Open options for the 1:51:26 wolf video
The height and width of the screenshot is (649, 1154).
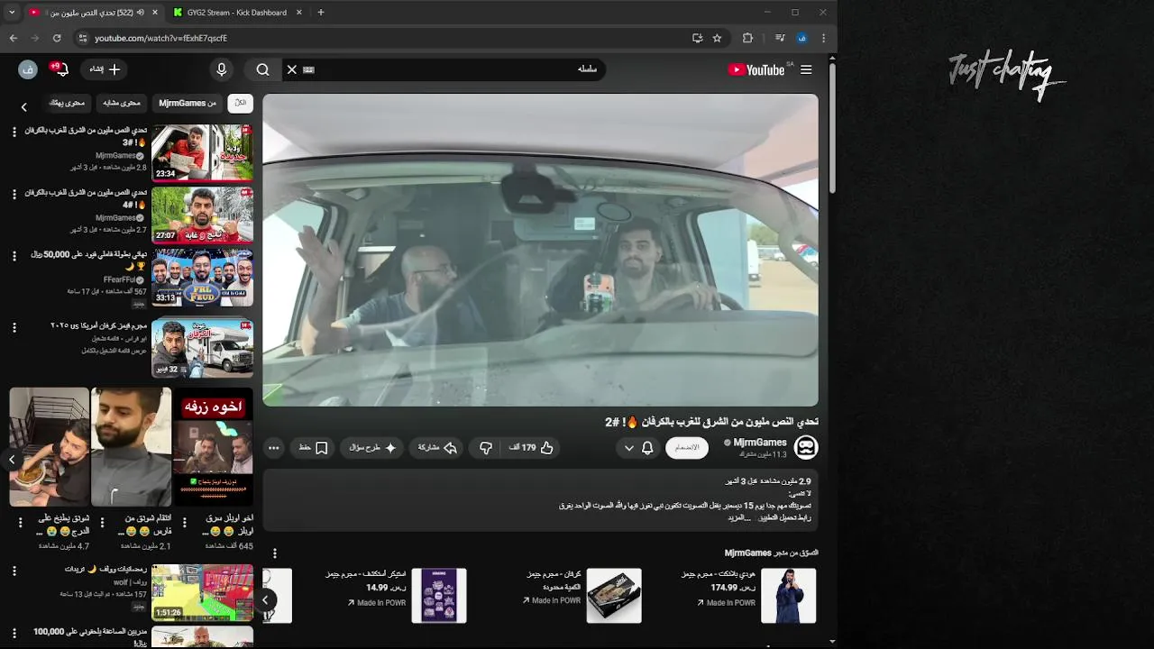point(14,571)
